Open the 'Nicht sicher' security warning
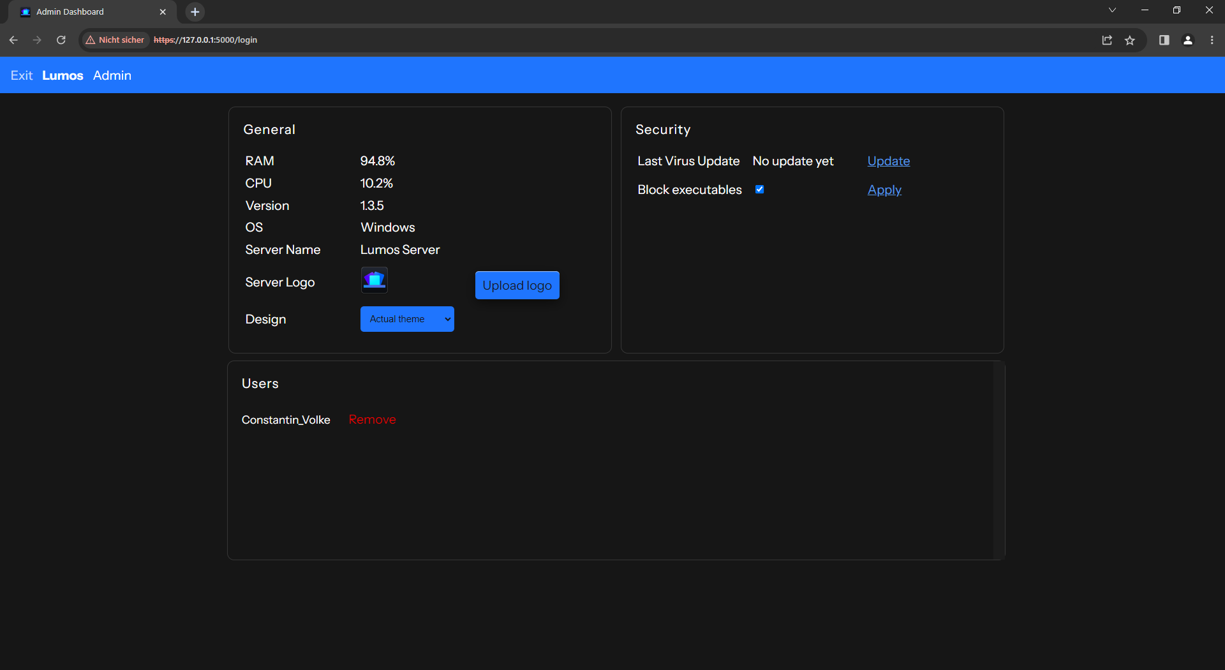This screenshot has width=1225, height=670. click(115, 40)
